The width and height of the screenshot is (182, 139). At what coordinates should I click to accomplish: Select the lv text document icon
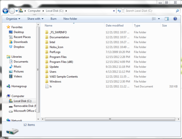point(47,86)
